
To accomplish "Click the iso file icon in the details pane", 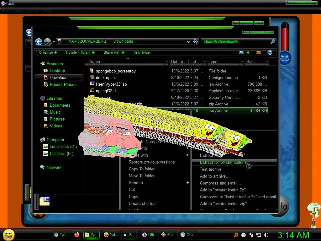I will pos(45,201).
